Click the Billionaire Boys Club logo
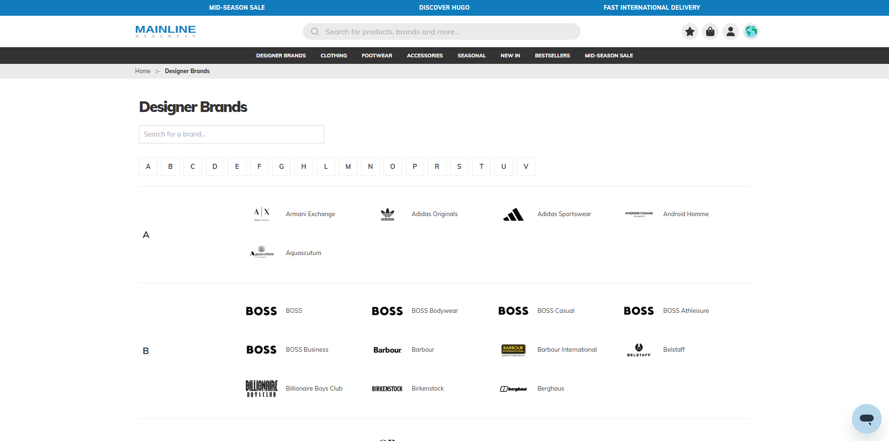 [262, 389]
